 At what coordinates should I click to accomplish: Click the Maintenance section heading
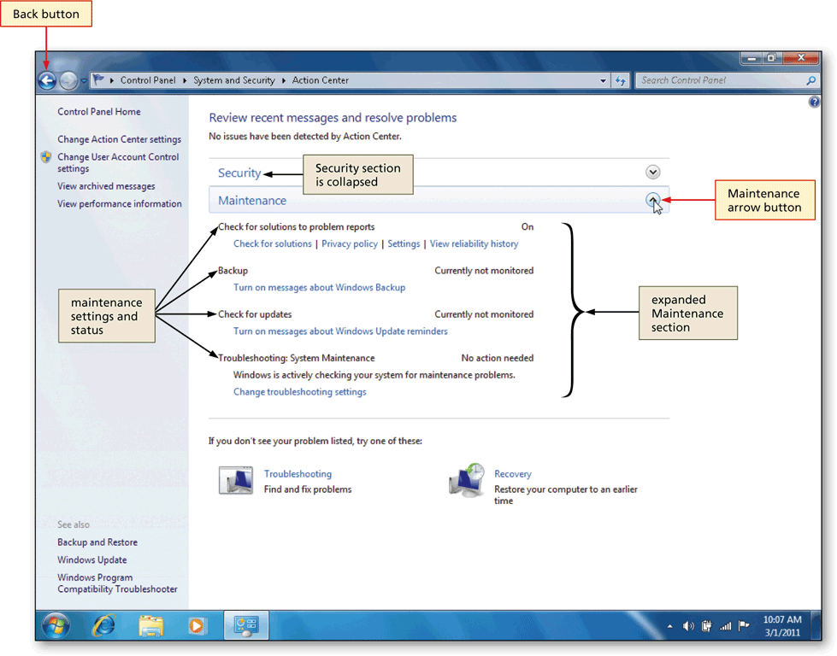tap(252, 201)
